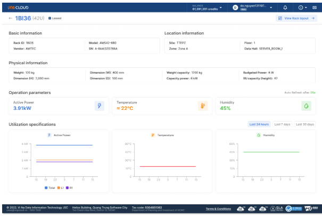This screenshot has height=216, width=322.
Task: Open the notifications bell
Action: pyautogui.click(x=285, y=7)
